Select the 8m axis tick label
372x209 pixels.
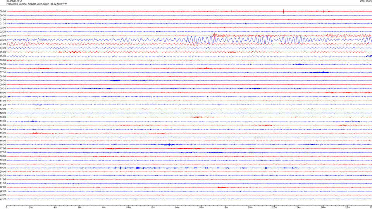coord(104,207)
